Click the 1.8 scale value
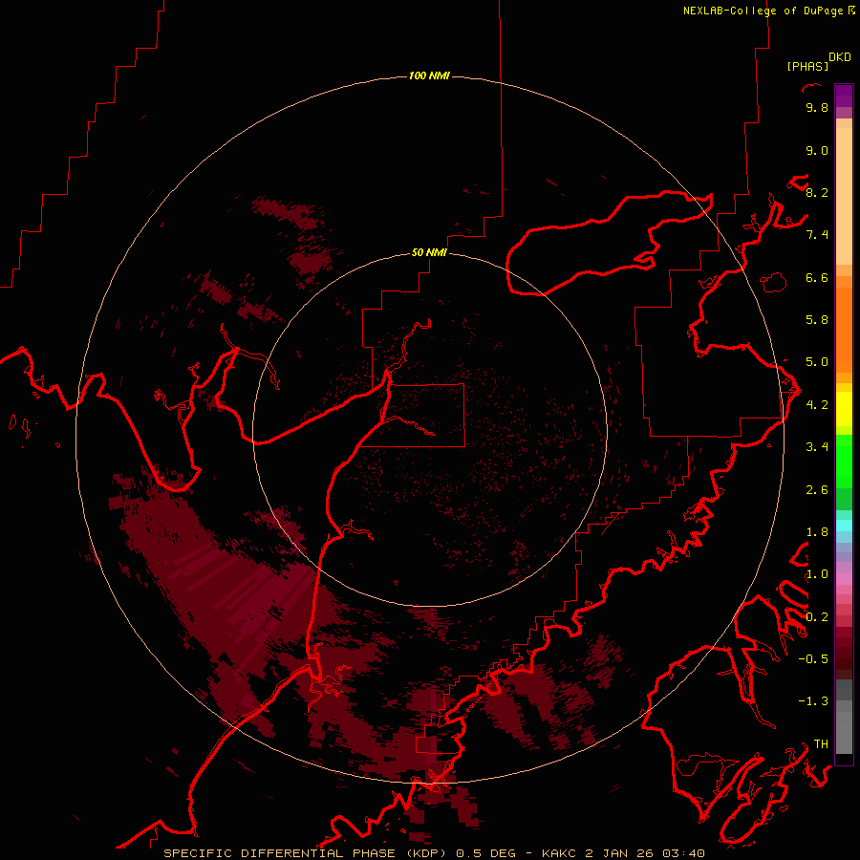 tap(817, 532)
